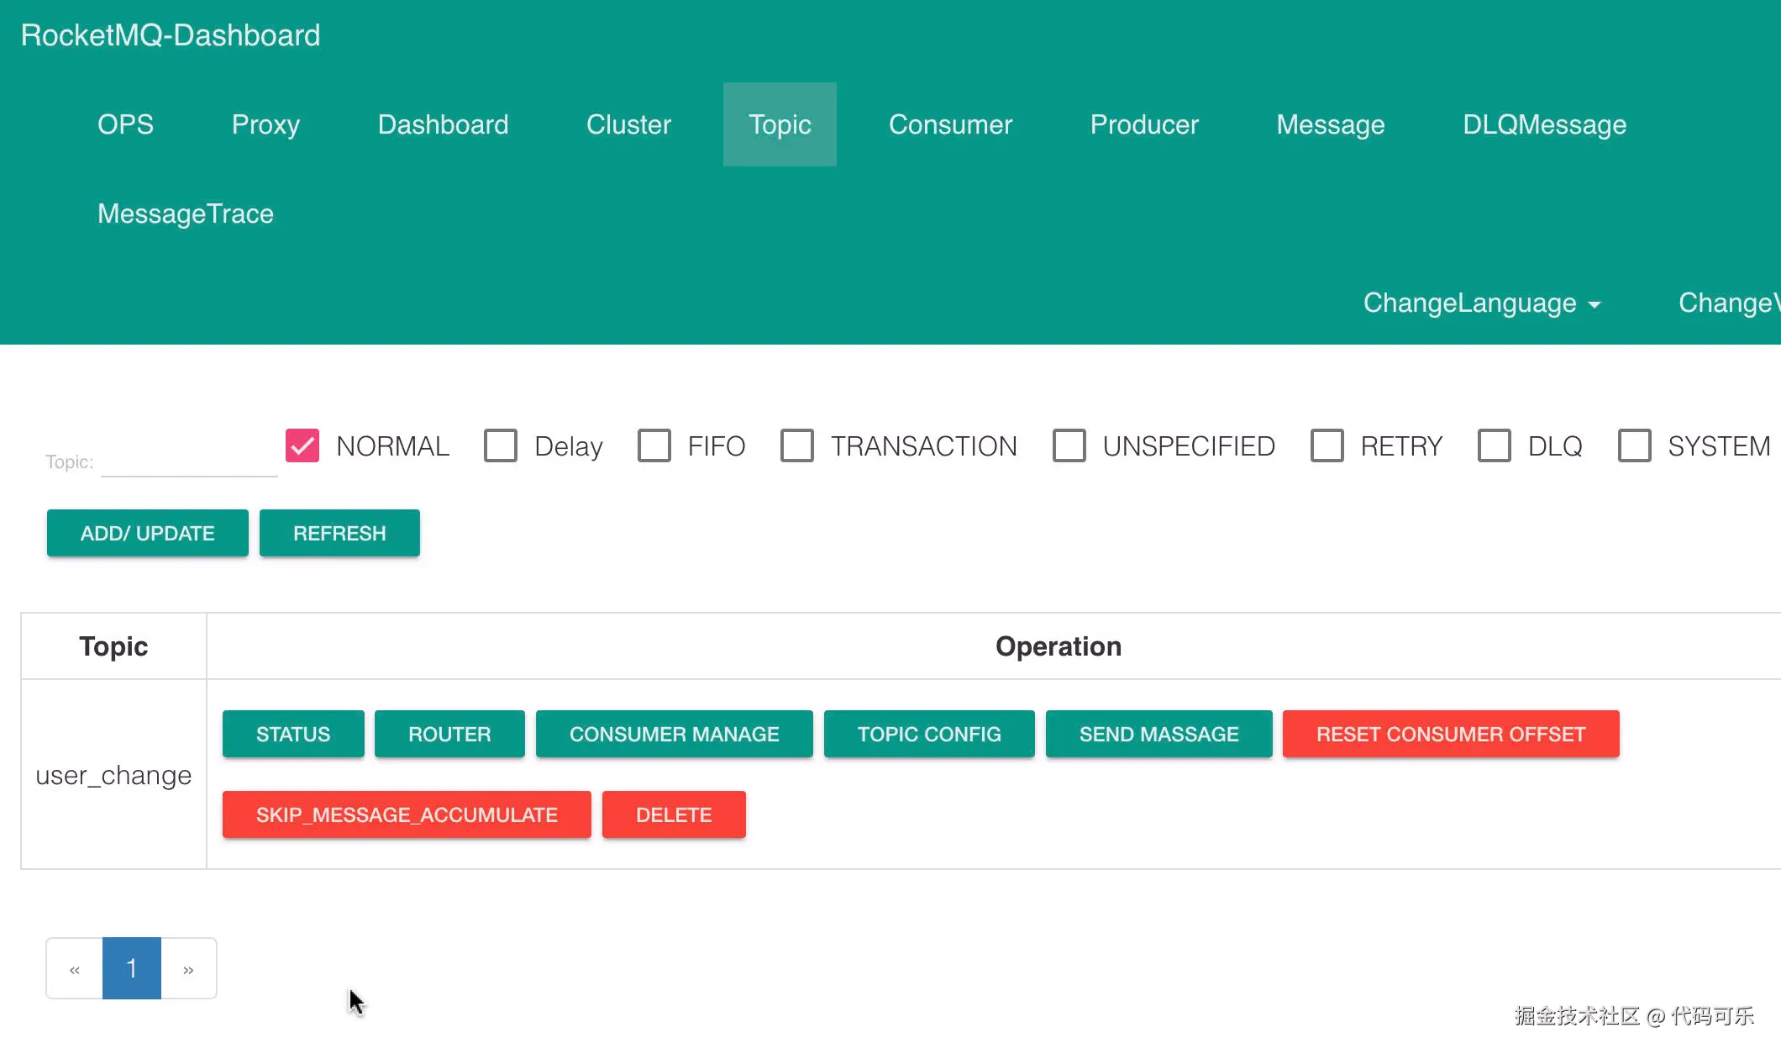Tick the TRANSACTION filter checkbox
The image size is (1781, 1054).
point(797,445)
